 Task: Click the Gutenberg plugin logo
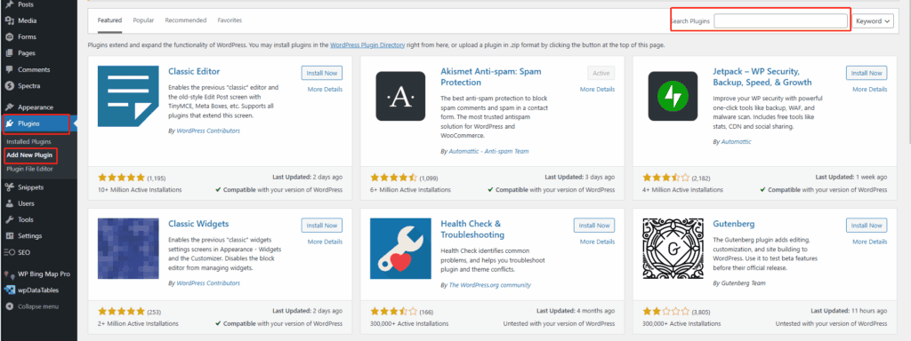point(673,249)
